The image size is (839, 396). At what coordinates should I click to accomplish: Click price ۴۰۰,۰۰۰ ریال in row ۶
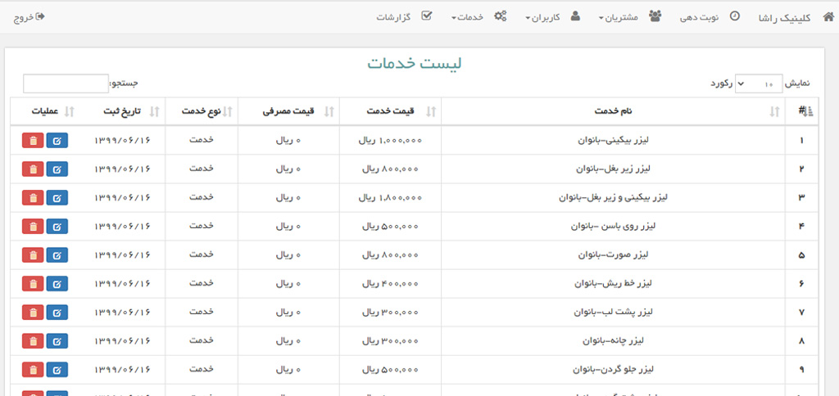tap(390, 284)
